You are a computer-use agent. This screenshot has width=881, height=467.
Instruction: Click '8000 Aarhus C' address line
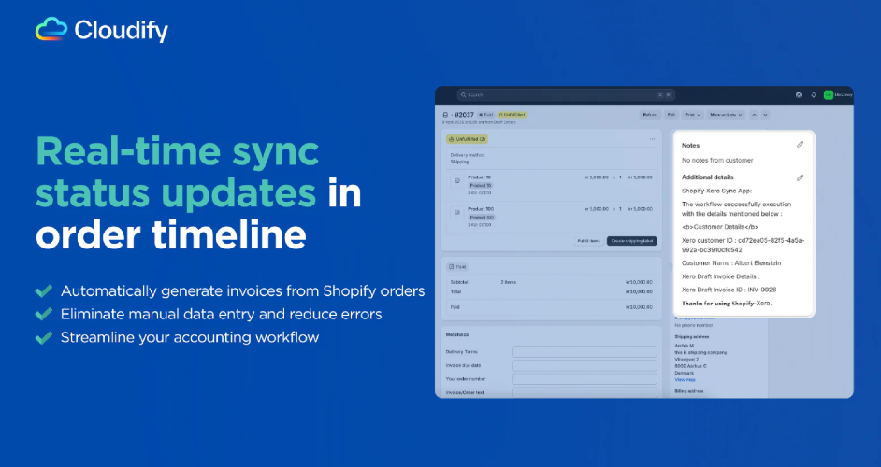[691, 366]
